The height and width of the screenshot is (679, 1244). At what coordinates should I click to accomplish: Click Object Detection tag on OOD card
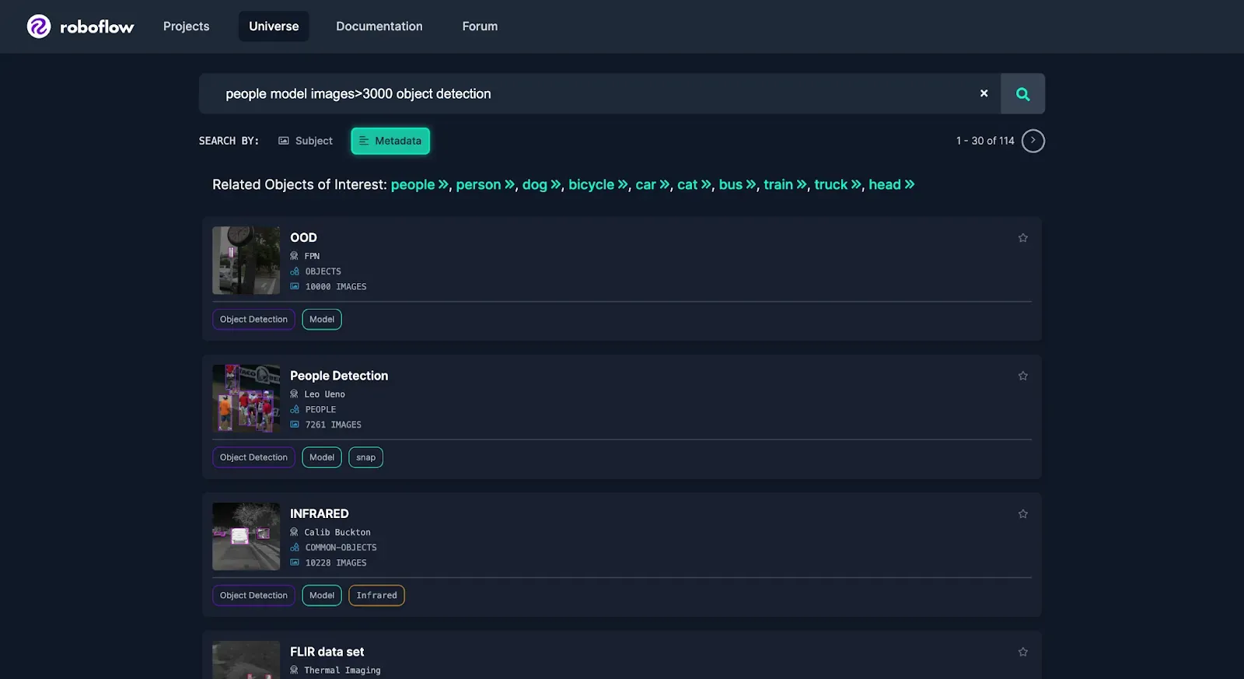coord(253,320)
